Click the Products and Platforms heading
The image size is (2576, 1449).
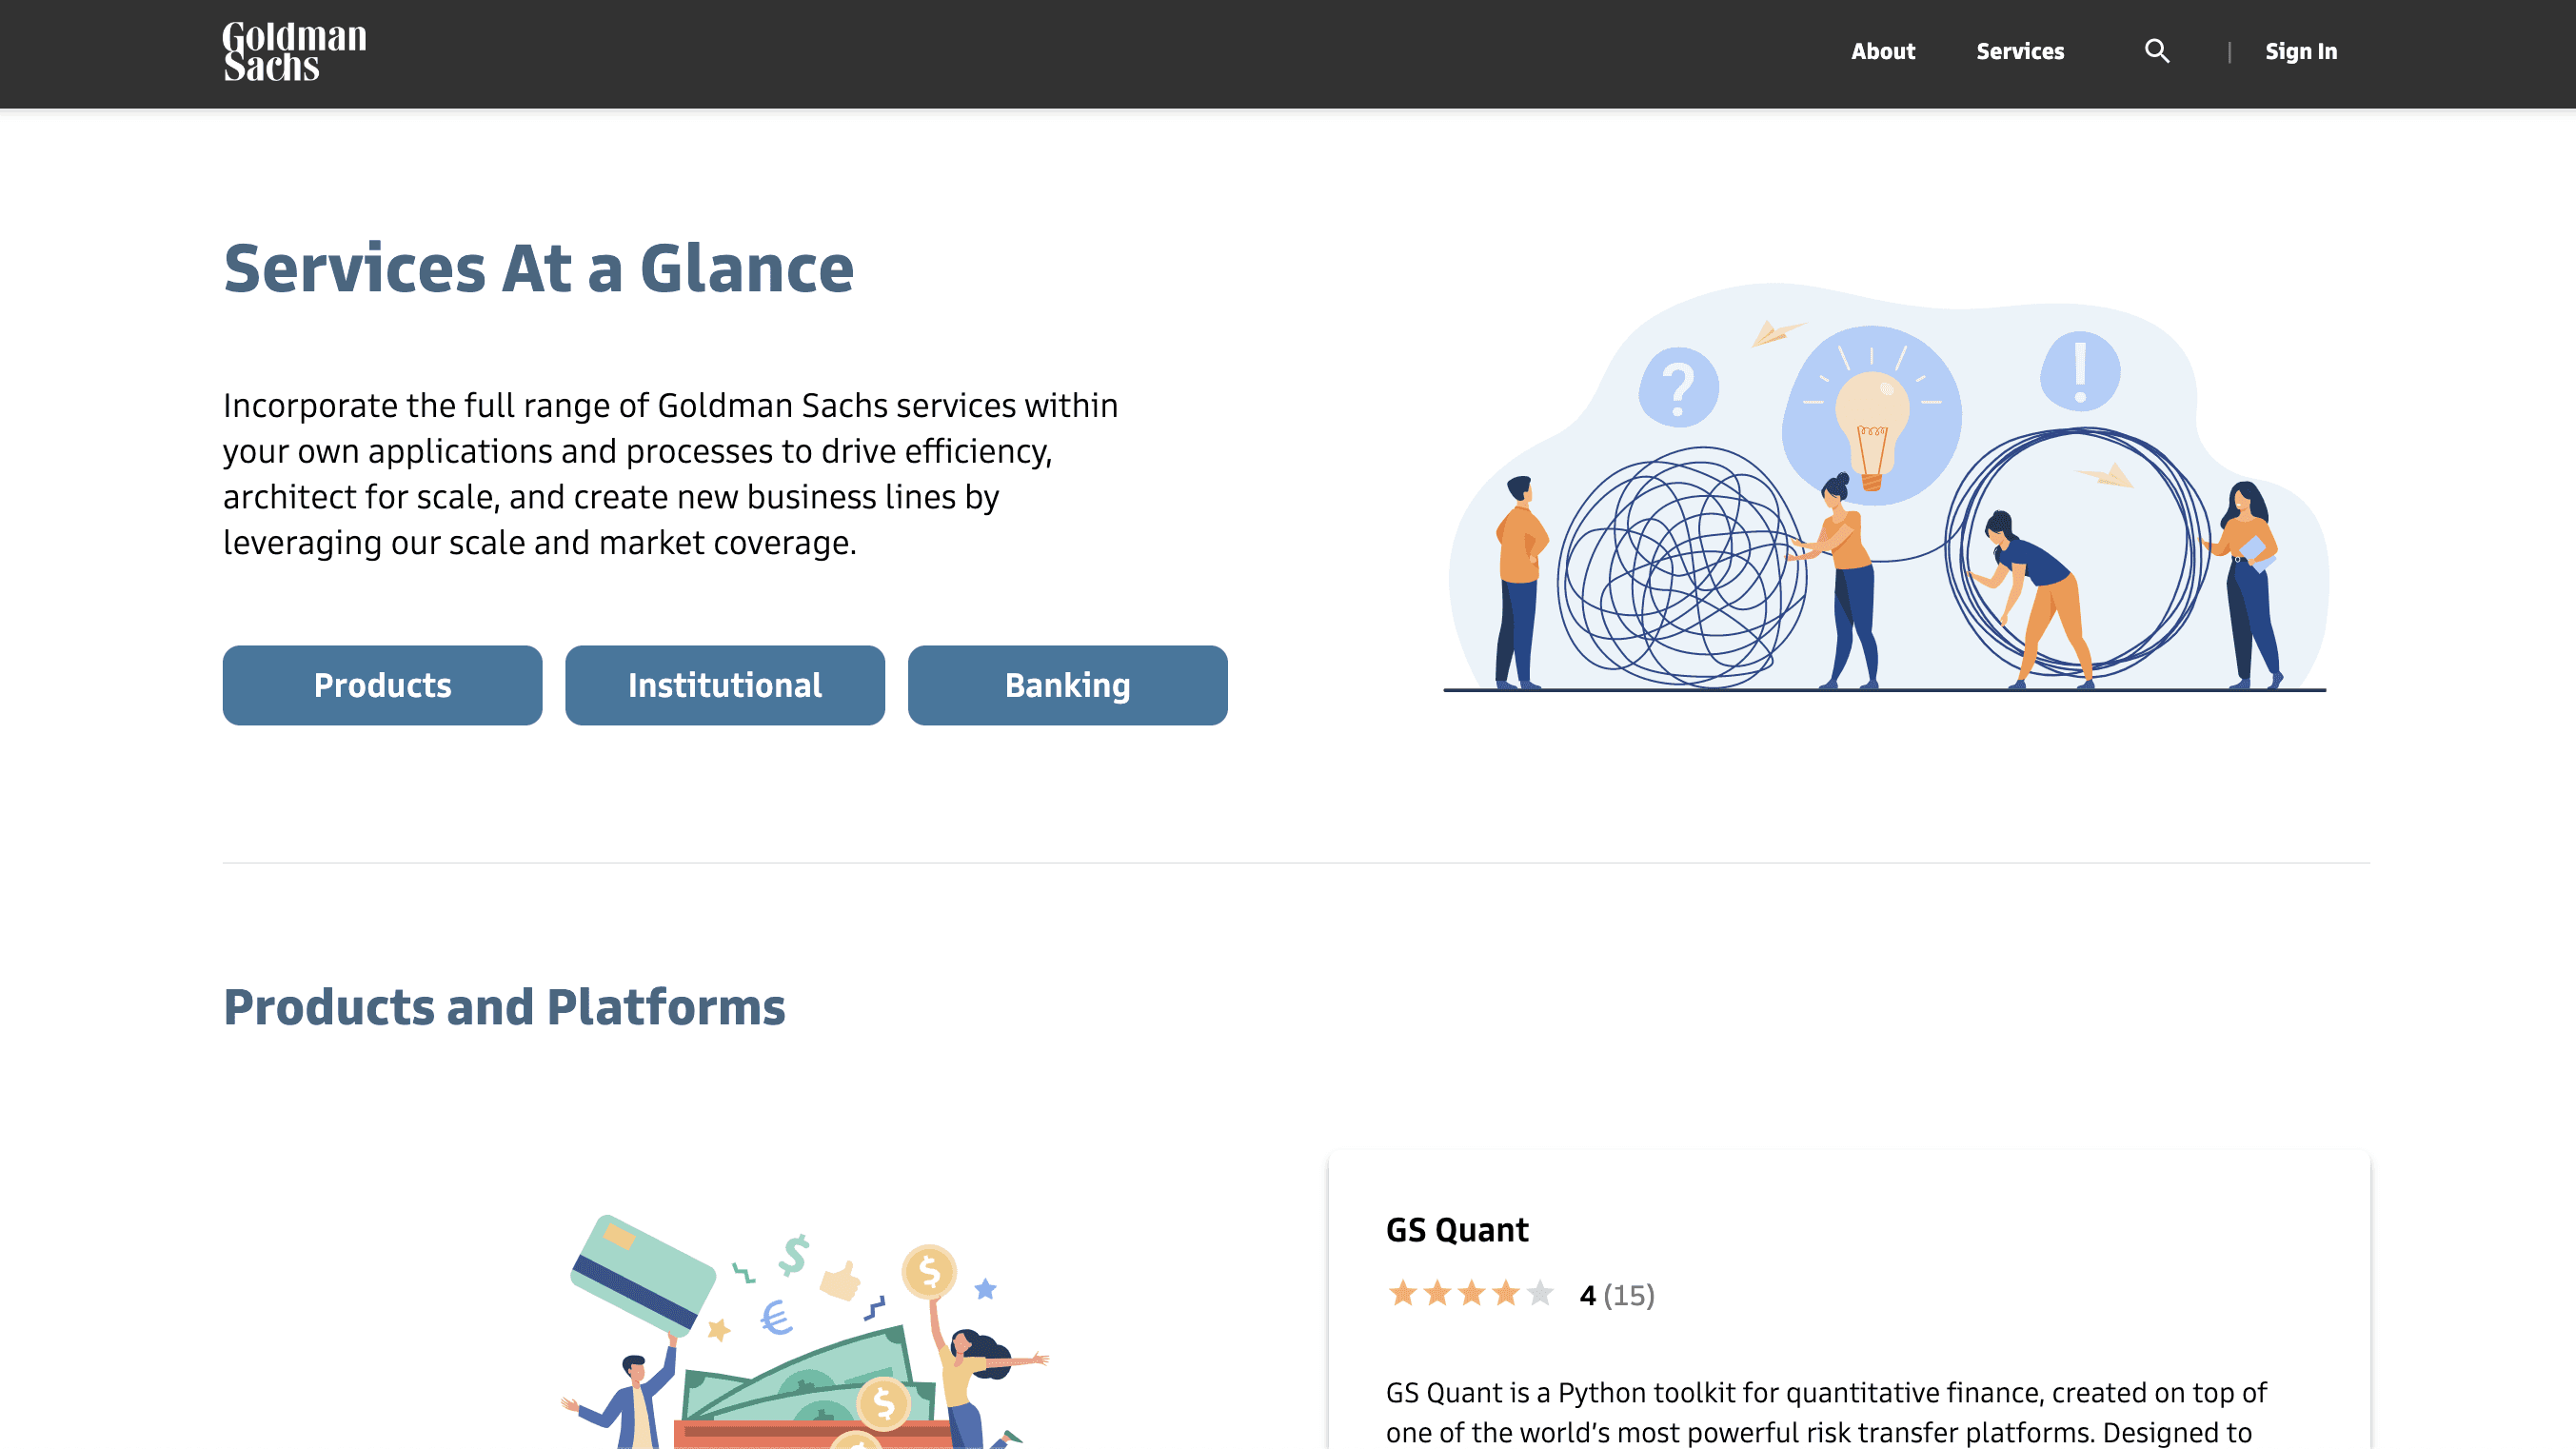(x=504, y=1006)
